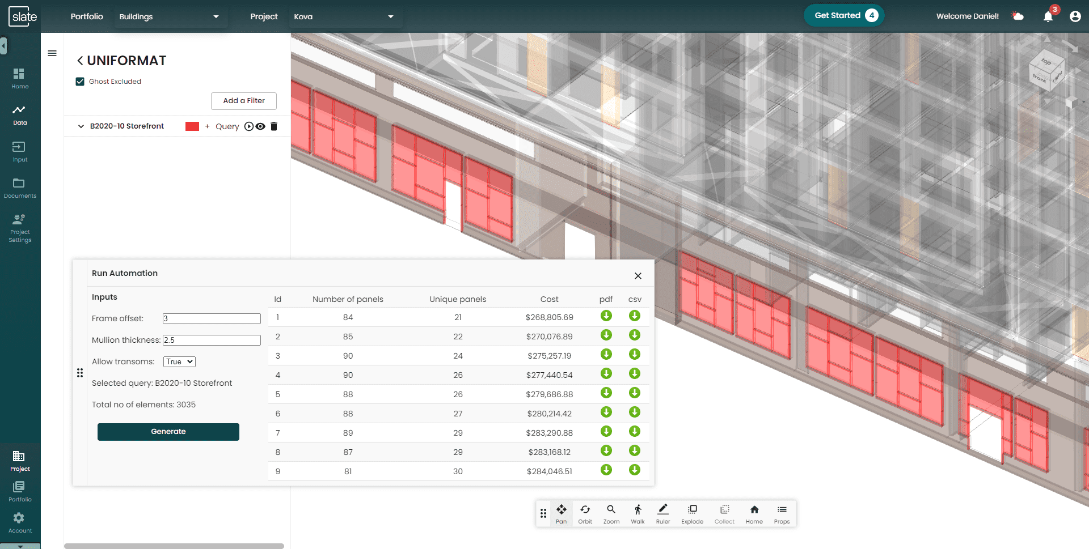Toggle visibility of B2020-10 Storefront
Screen dimensions: 1089x549
tap(260, 126)
